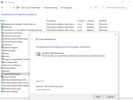133x100 pixels.
Task: Cancel the System Maintenance troubleshooter
Action: pyautogui.click(x=111, y=97)
